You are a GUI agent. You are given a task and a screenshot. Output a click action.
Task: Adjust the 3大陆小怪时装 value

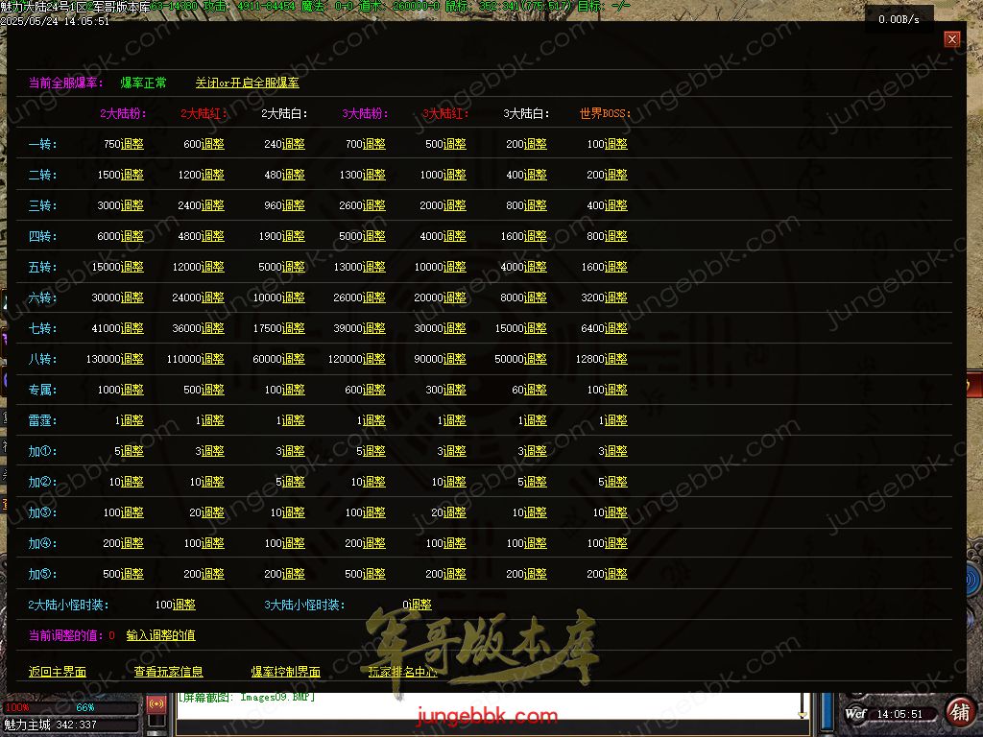[x=420, y=605]
